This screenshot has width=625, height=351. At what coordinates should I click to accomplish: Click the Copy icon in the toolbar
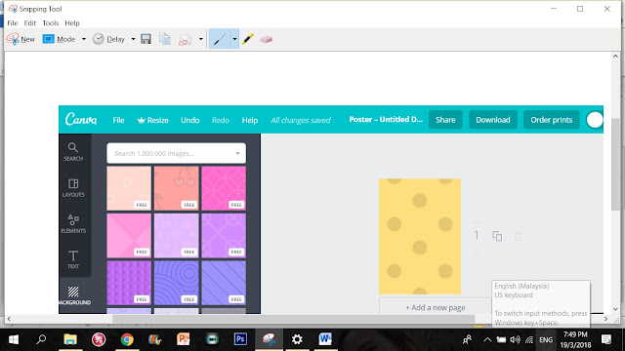click(165, 39)
